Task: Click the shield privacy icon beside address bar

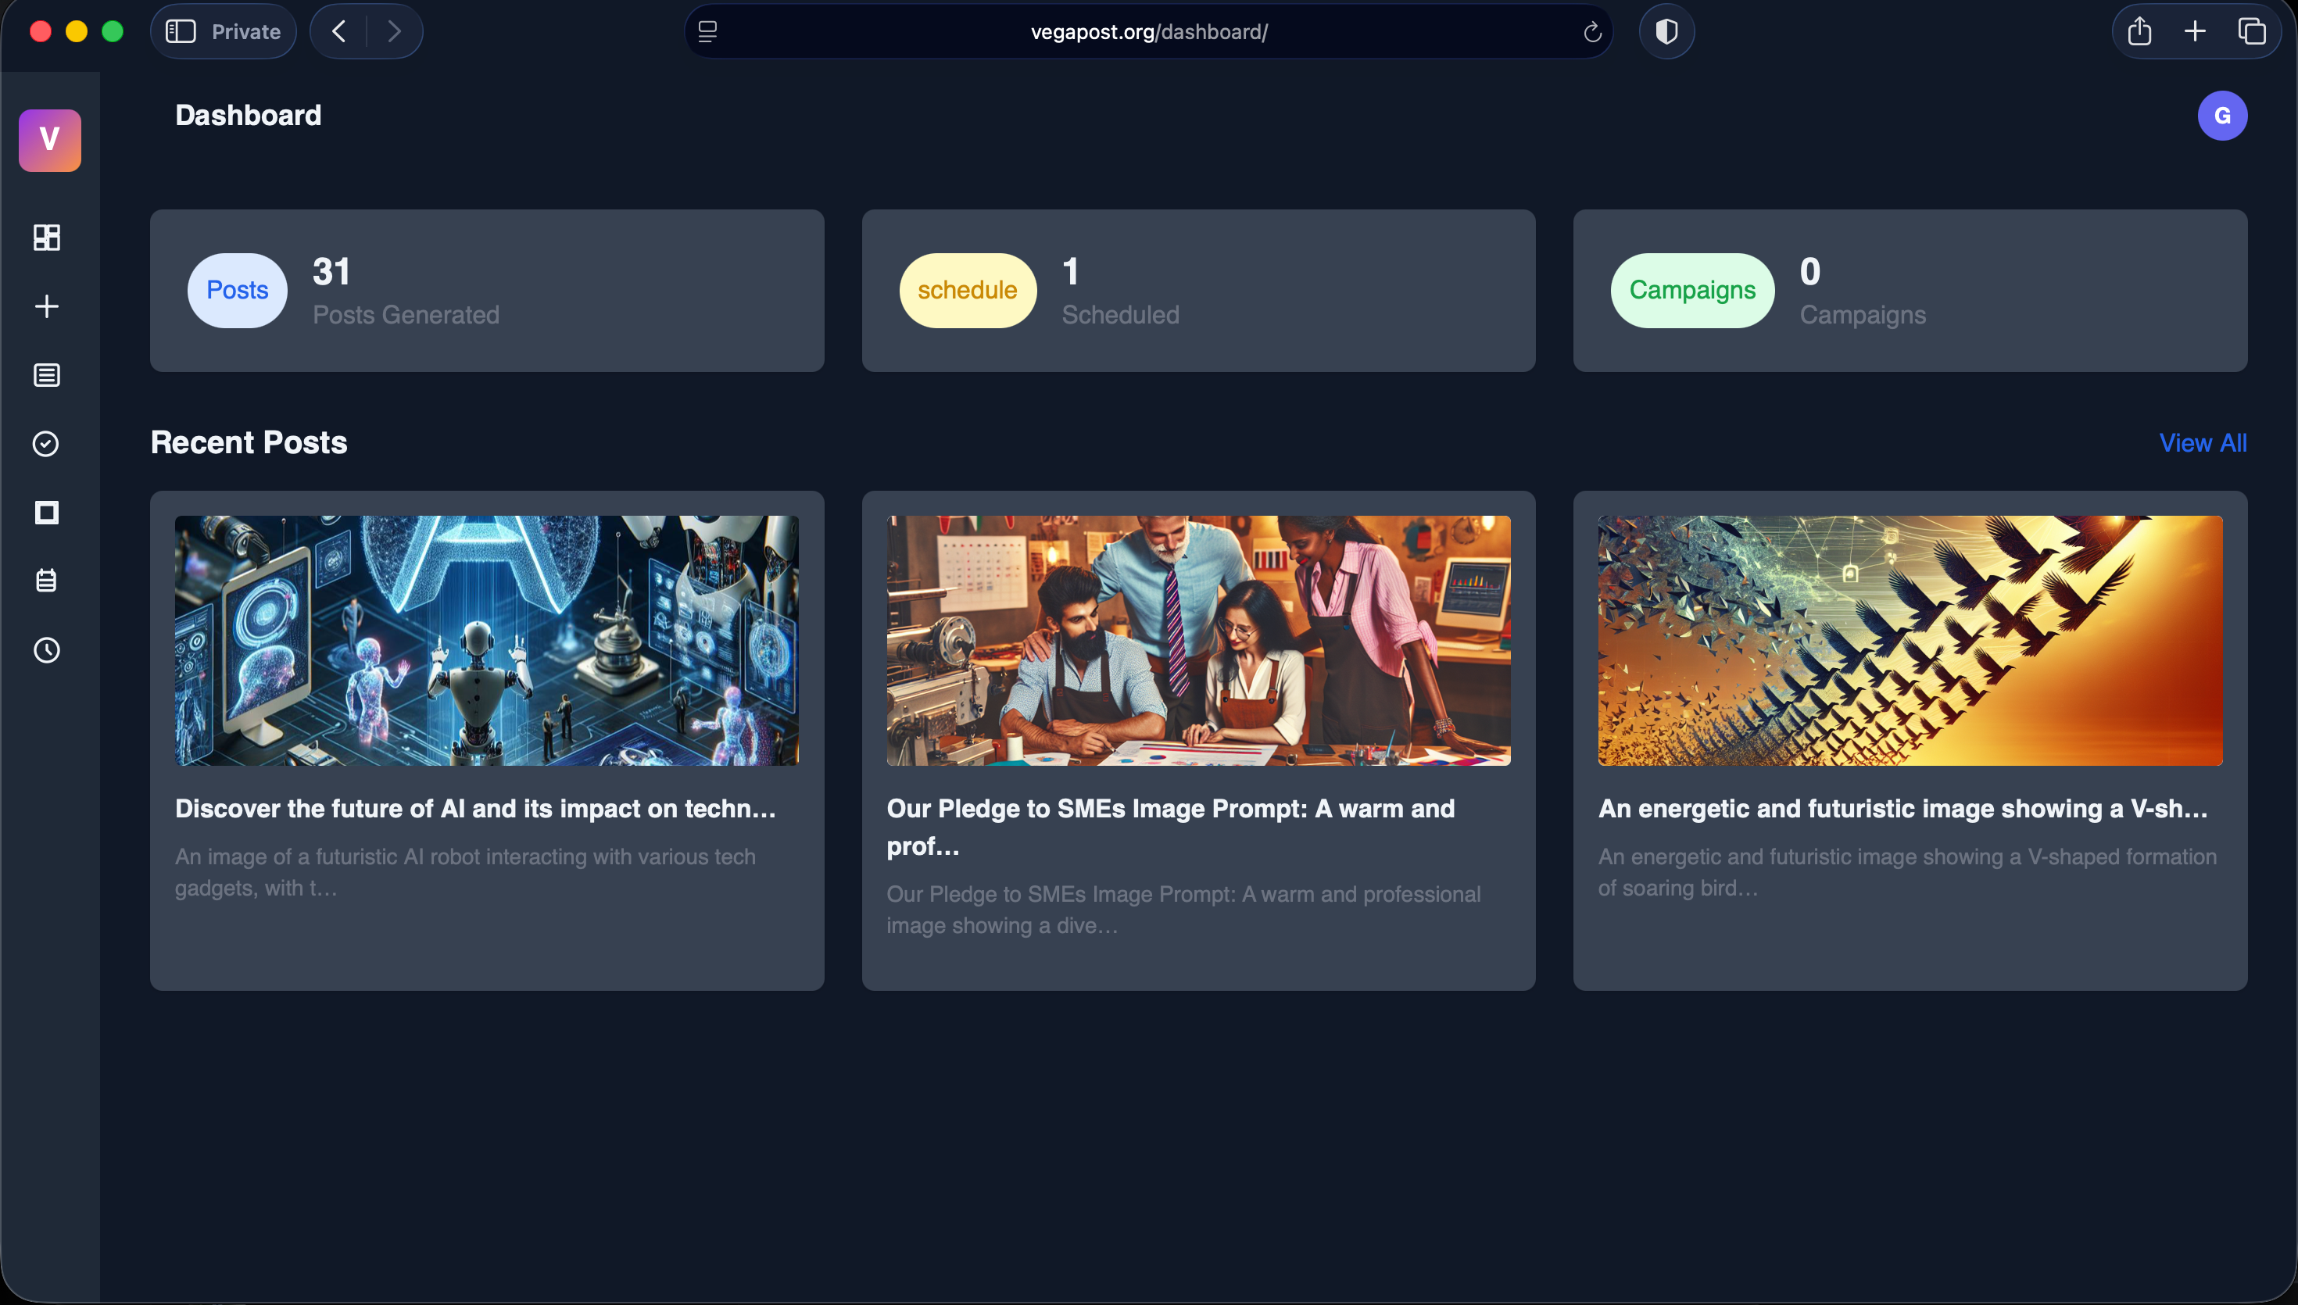Action: tap(1666, 31)
